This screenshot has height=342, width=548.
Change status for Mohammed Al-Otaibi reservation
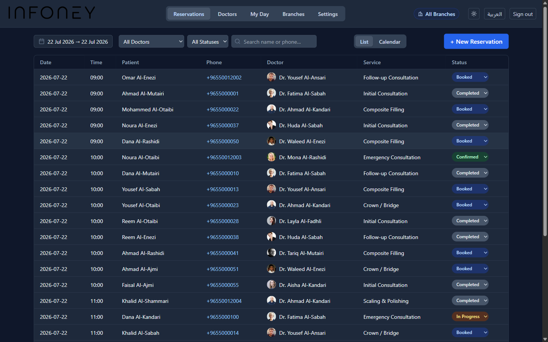coord(470,109)
